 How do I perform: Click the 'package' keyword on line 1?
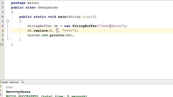(18, 3)
